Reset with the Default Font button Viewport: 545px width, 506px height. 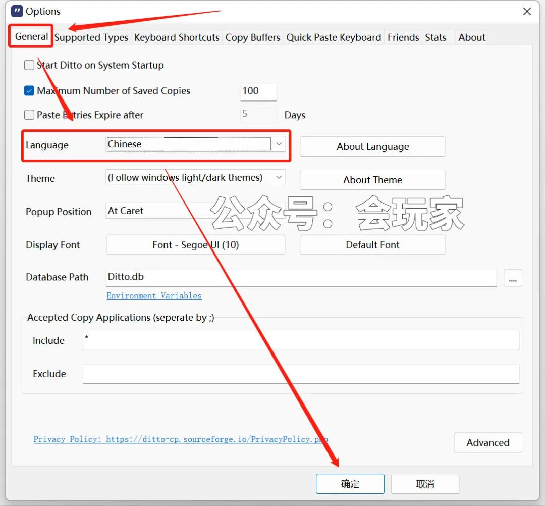tap(372, 245)
